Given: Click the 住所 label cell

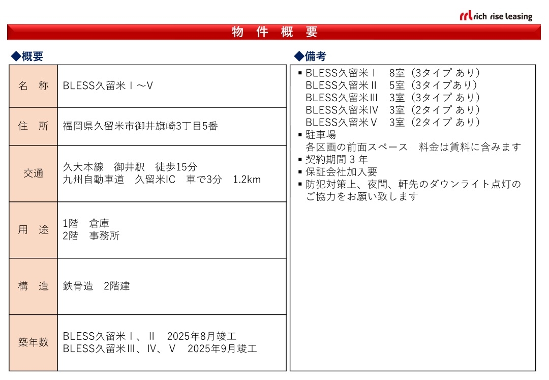Looking at the screenshot, I should coord(34,126).
